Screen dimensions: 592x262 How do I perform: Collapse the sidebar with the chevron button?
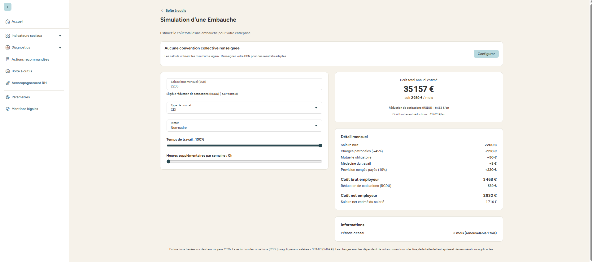tap(7, 7)
